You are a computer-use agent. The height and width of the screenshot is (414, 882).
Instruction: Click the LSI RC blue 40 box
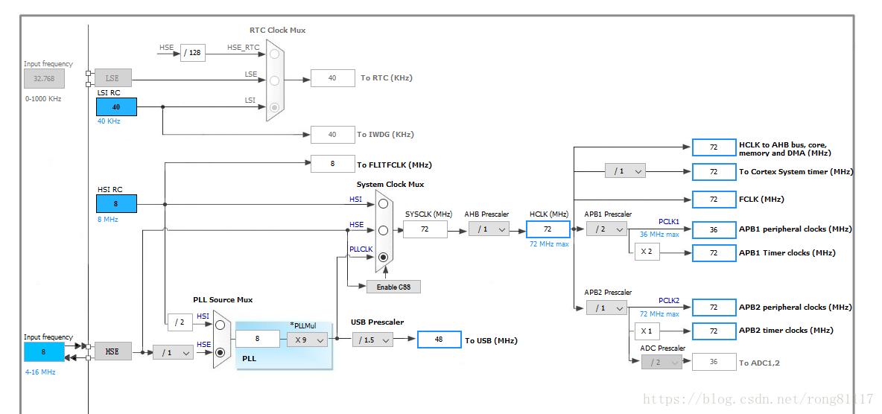click(116, 107)
